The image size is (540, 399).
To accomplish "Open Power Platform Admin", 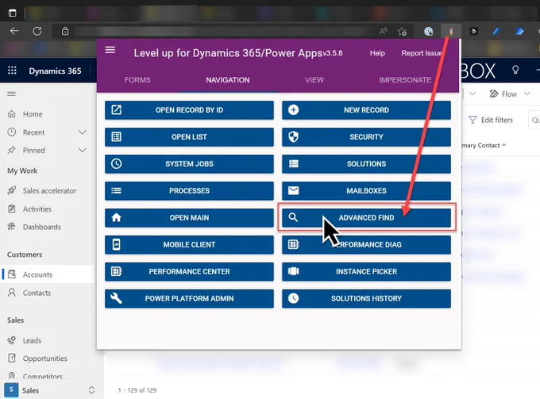I will tap(189, 298).
